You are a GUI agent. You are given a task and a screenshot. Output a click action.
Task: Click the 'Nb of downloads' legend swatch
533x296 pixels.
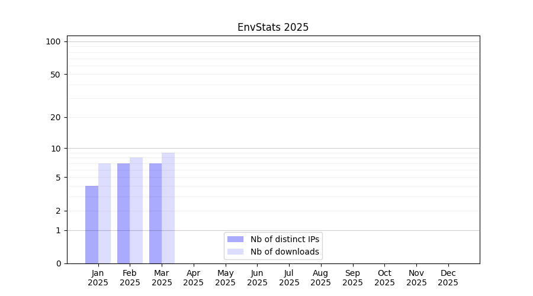[235, 252]
